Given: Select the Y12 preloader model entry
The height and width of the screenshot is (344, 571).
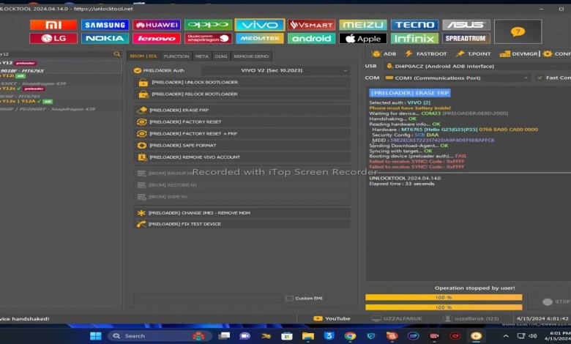Looking at the screenshot, I should (x=61, y=67).
